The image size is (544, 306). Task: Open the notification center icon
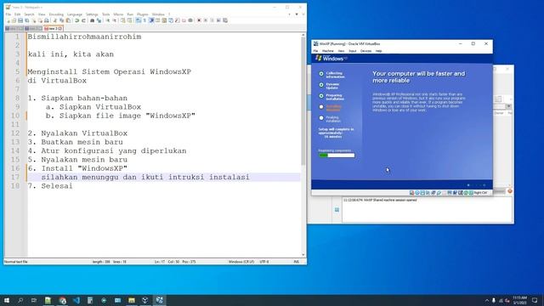coord(535,300)
